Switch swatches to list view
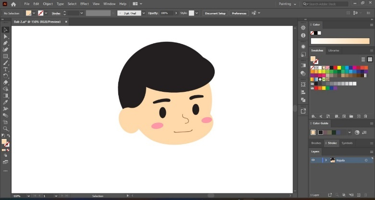 click(x=363, y=59)
